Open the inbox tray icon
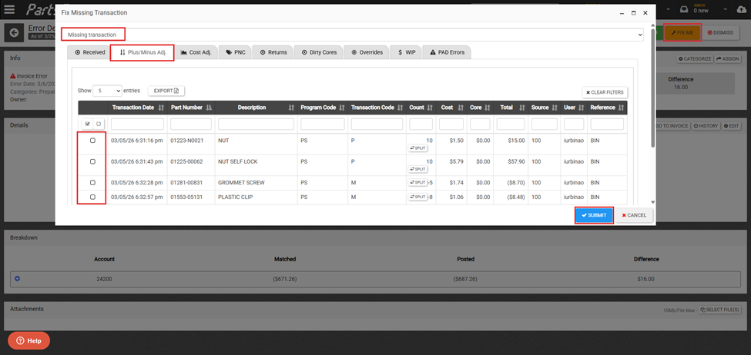 (x=685, y=9)
